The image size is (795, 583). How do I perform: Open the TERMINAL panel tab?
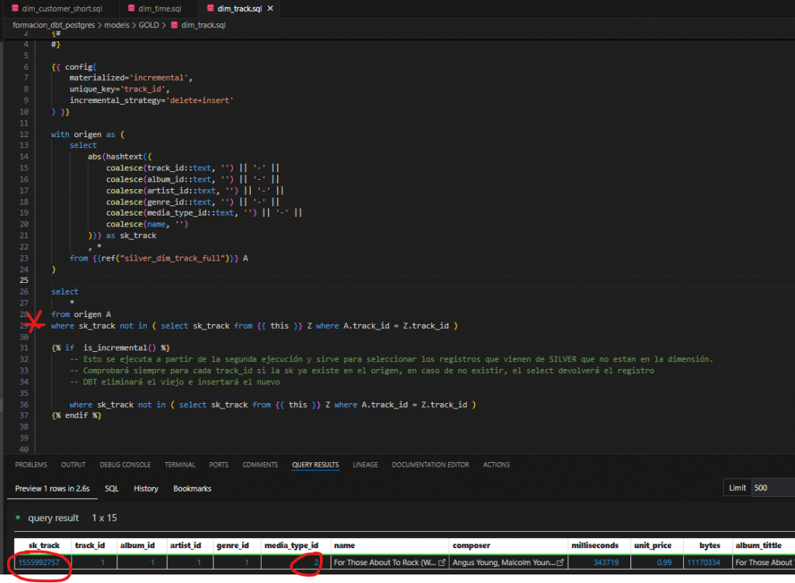pyautogui.click(x=179, y=465)
